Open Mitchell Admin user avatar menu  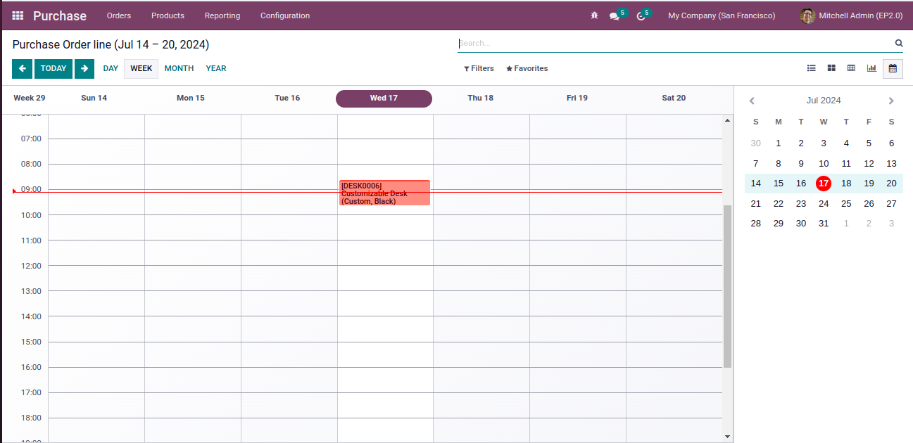[x=851, y=15]
